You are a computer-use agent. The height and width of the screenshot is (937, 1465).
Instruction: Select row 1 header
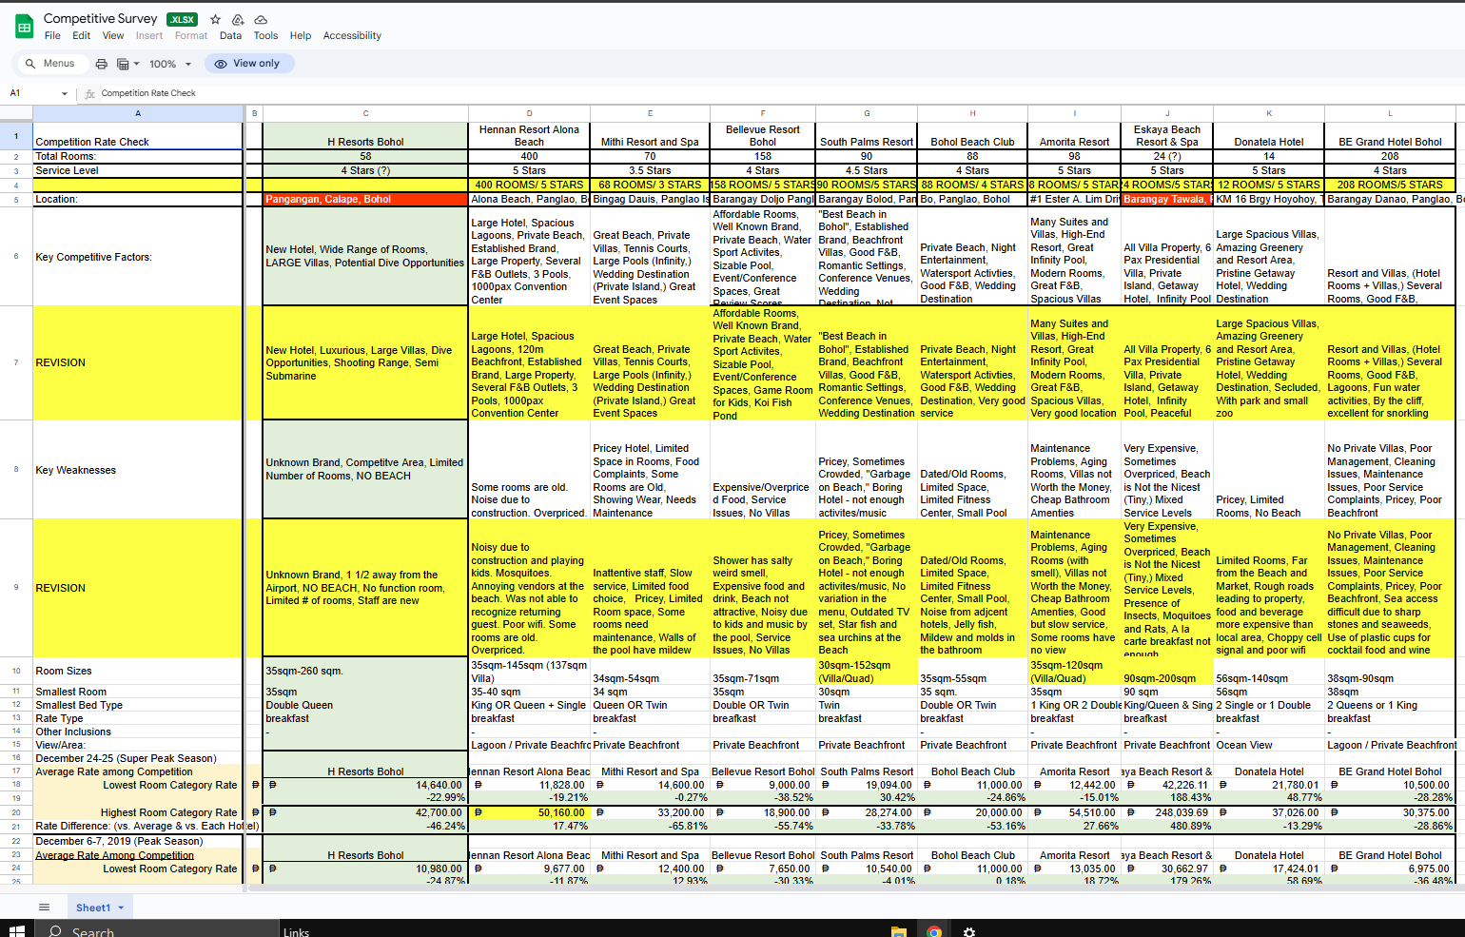[16, 136]
